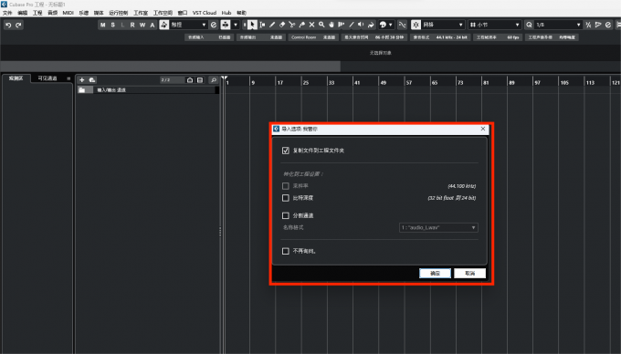This screenshot has width=621, height=354.
Task: Open the Hub menu
Action: 226,13
